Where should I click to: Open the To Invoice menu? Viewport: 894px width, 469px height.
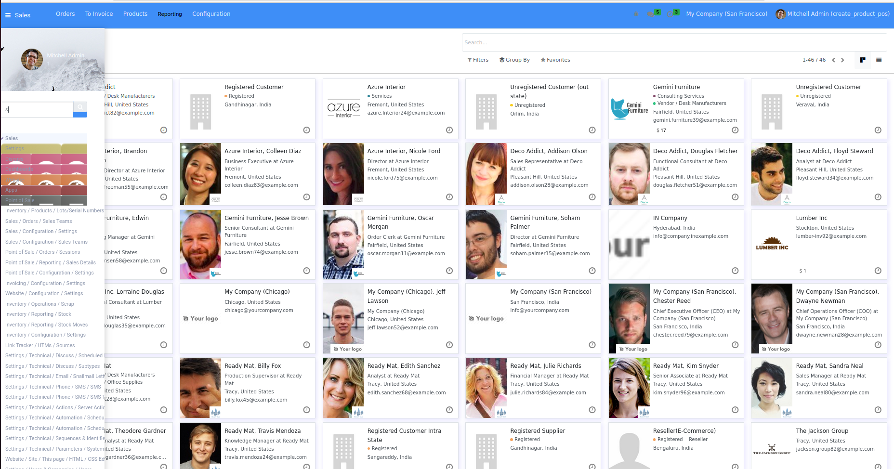(x=99, y=14)
